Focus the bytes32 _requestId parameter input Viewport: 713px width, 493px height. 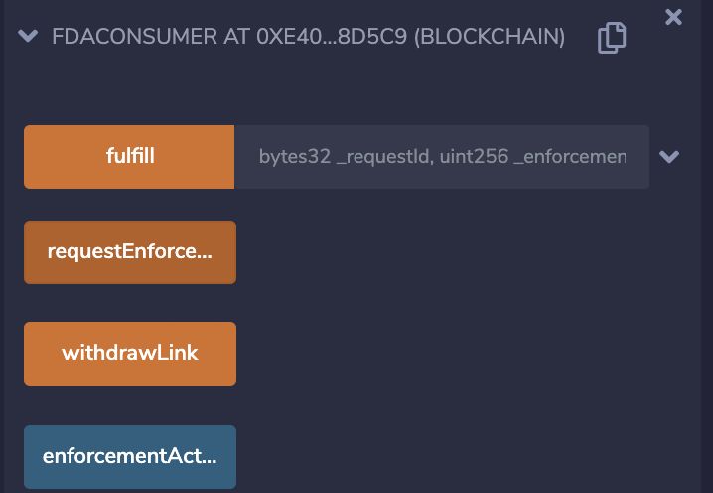(x=442, y=157)
